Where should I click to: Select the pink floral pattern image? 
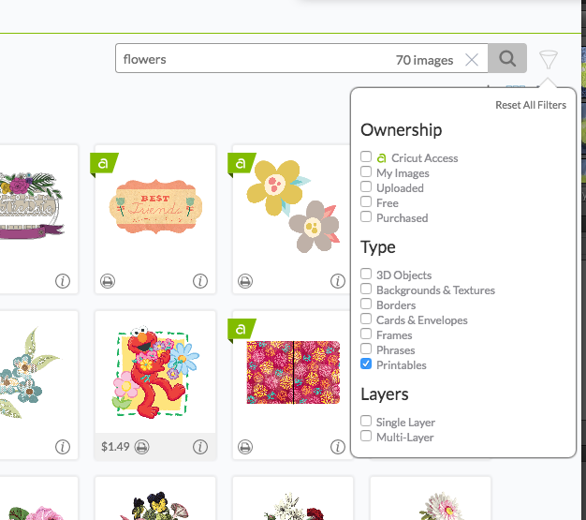tap(293, 373)
